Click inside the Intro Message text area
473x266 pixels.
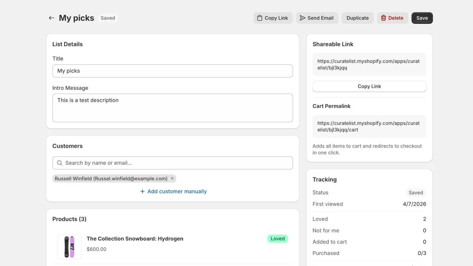pos(173,108)
